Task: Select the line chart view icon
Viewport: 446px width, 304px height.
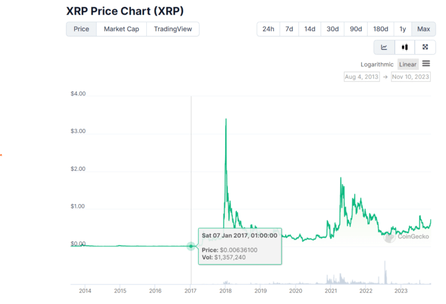Action: click(384, 47)
